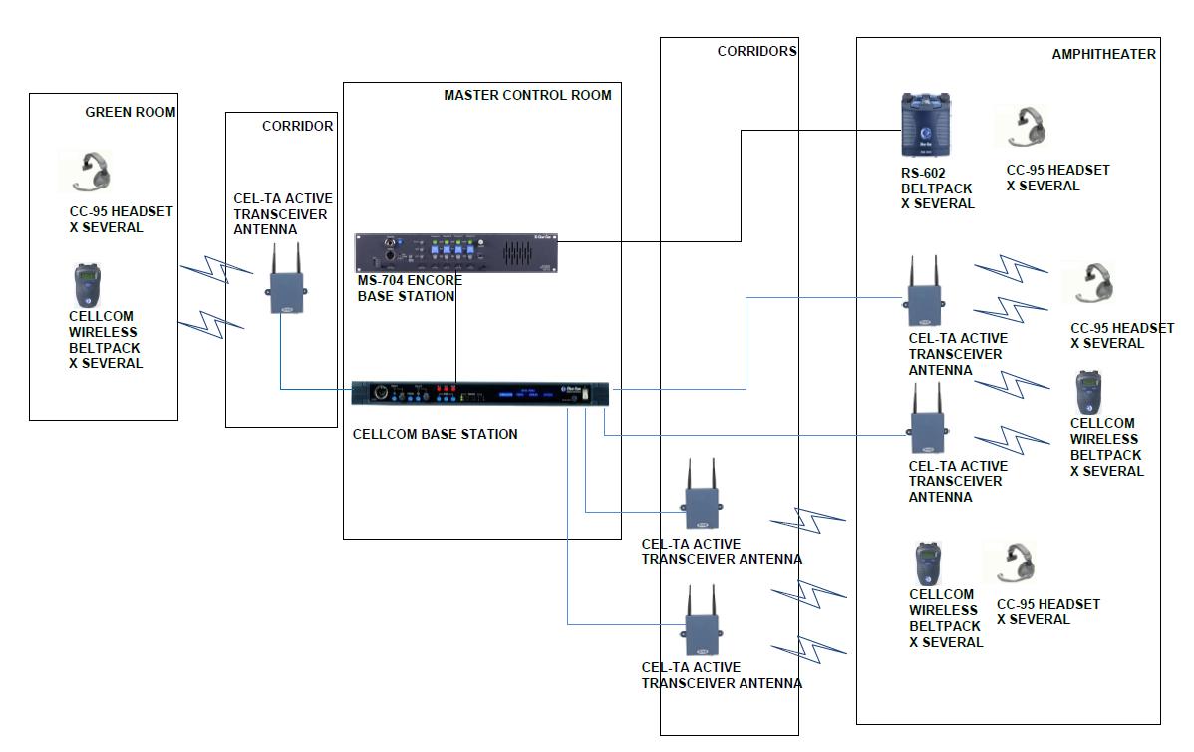Select the lower CEL-TA antenna in Amphitheater
This screenshot has width=1194, height=752.
tap(928, 418)
